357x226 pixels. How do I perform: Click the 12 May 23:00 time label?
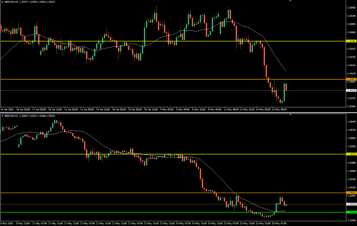(120, 224)
